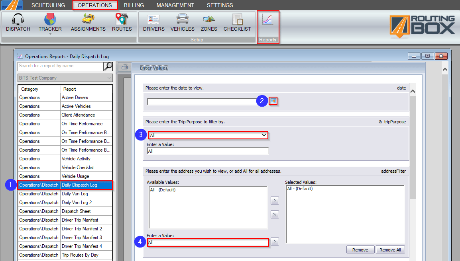460x261 pixels.
Task: Click the Remove button
Action: click(360, 249)
